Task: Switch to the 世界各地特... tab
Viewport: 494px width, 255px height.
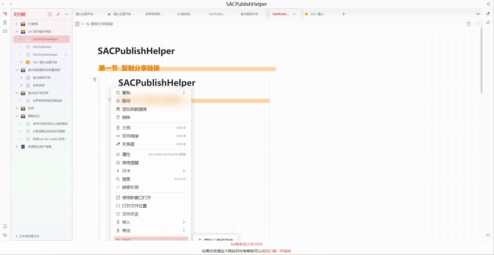Action: [158, 14]
